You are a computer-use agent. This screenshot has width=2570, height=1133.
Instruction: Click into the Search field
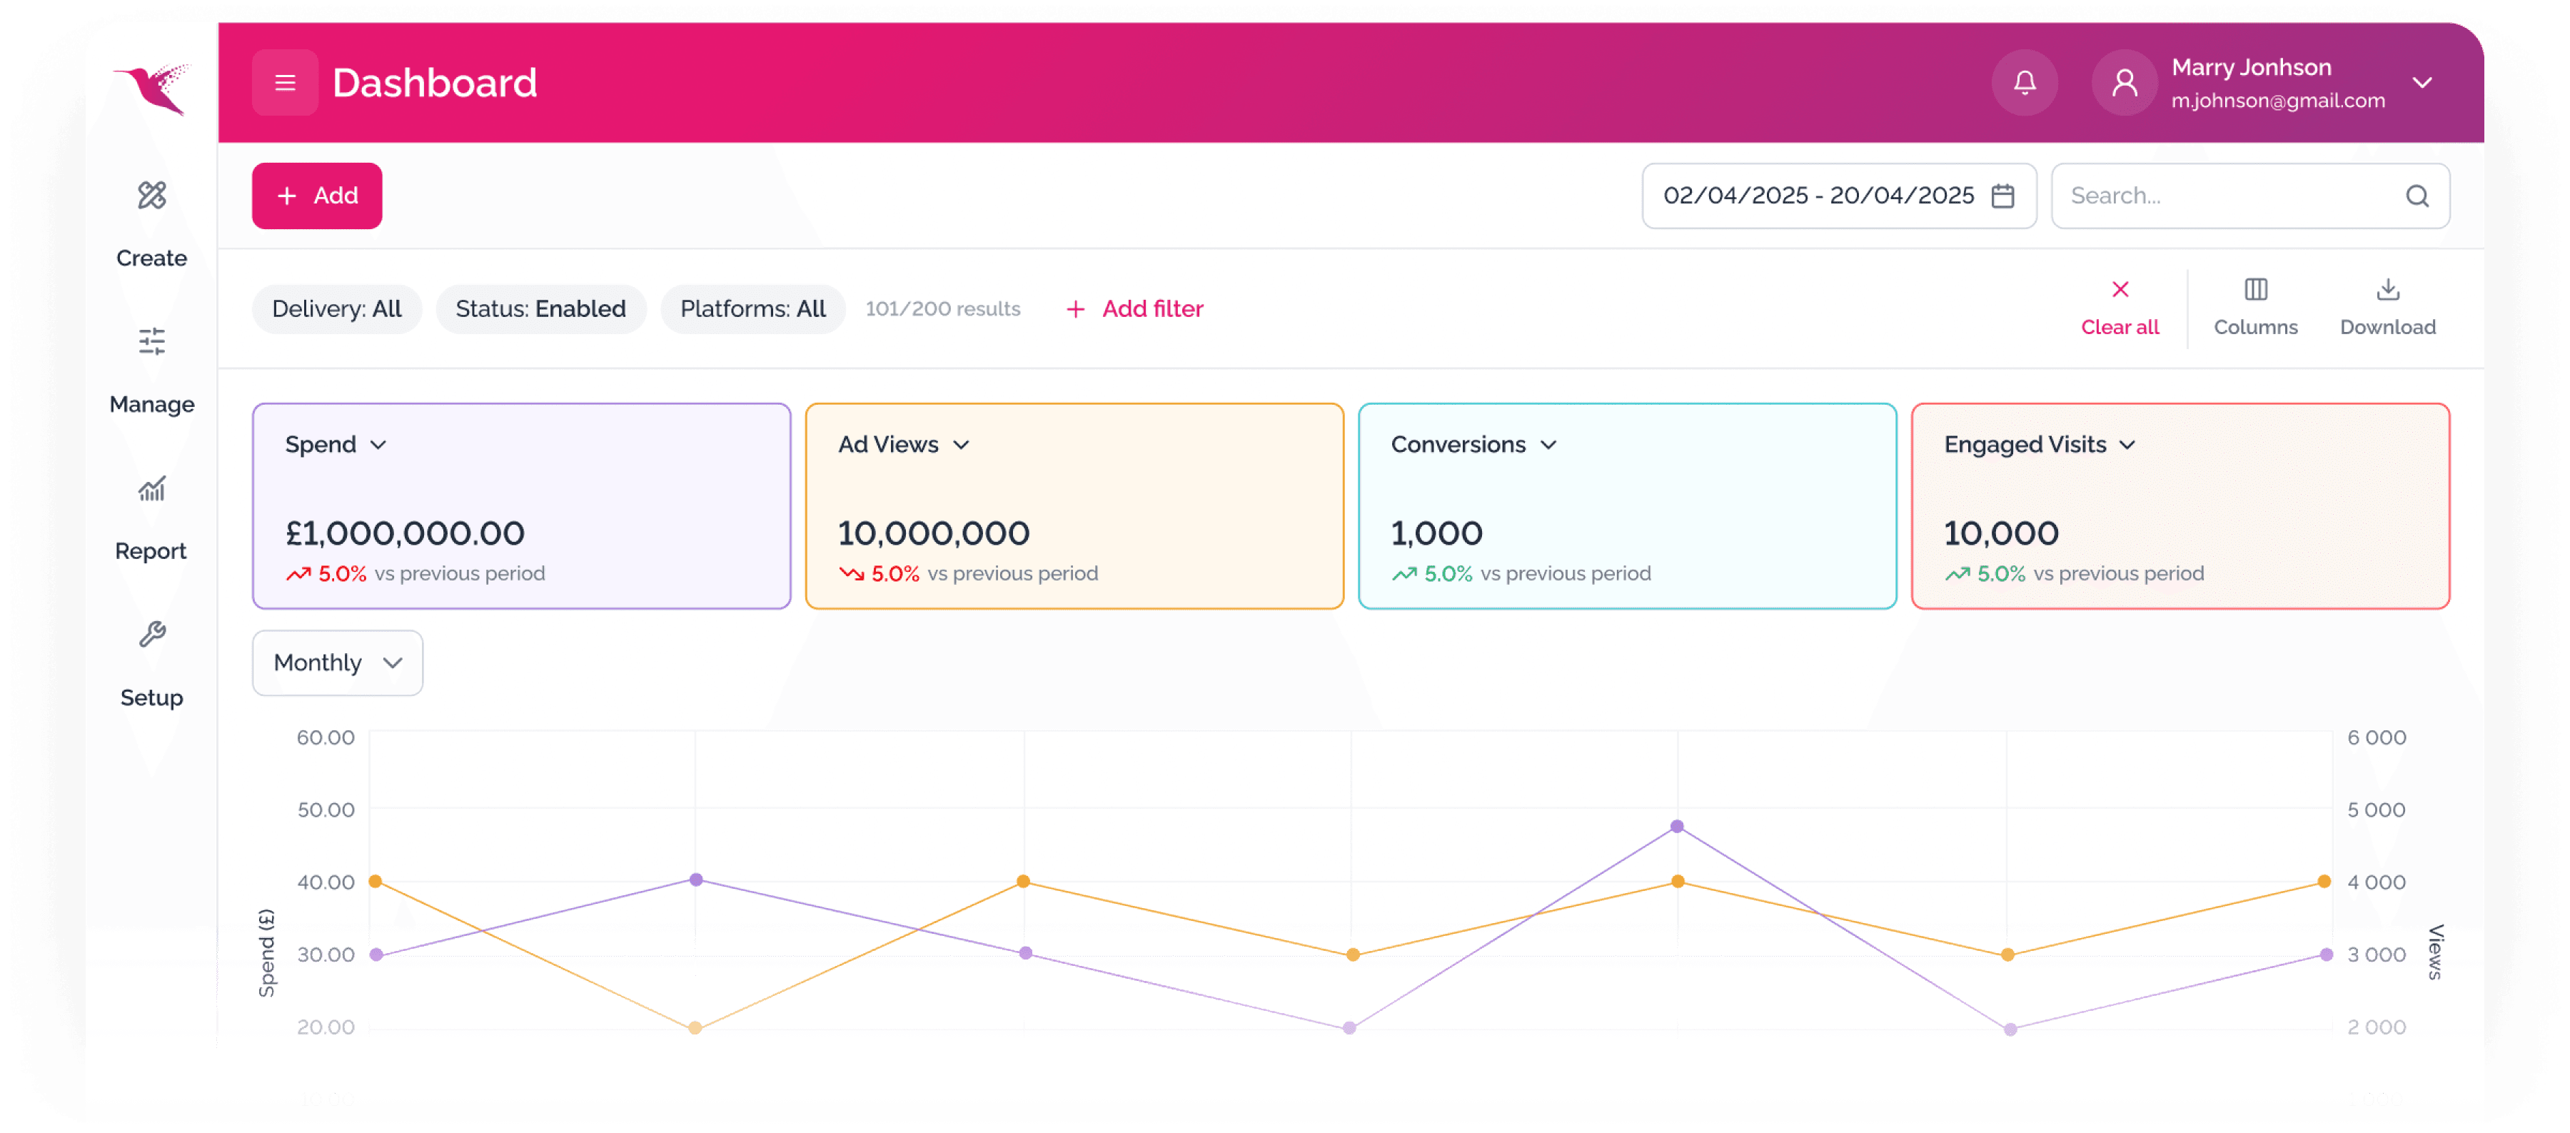point(2224,196)
